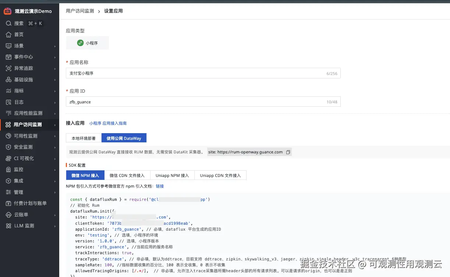Click the 集成 sidebar icon

click(8, 181)
